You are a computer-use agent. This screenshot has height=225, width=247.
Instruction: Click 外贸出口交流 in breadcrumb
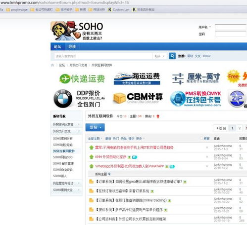point(78,65)
